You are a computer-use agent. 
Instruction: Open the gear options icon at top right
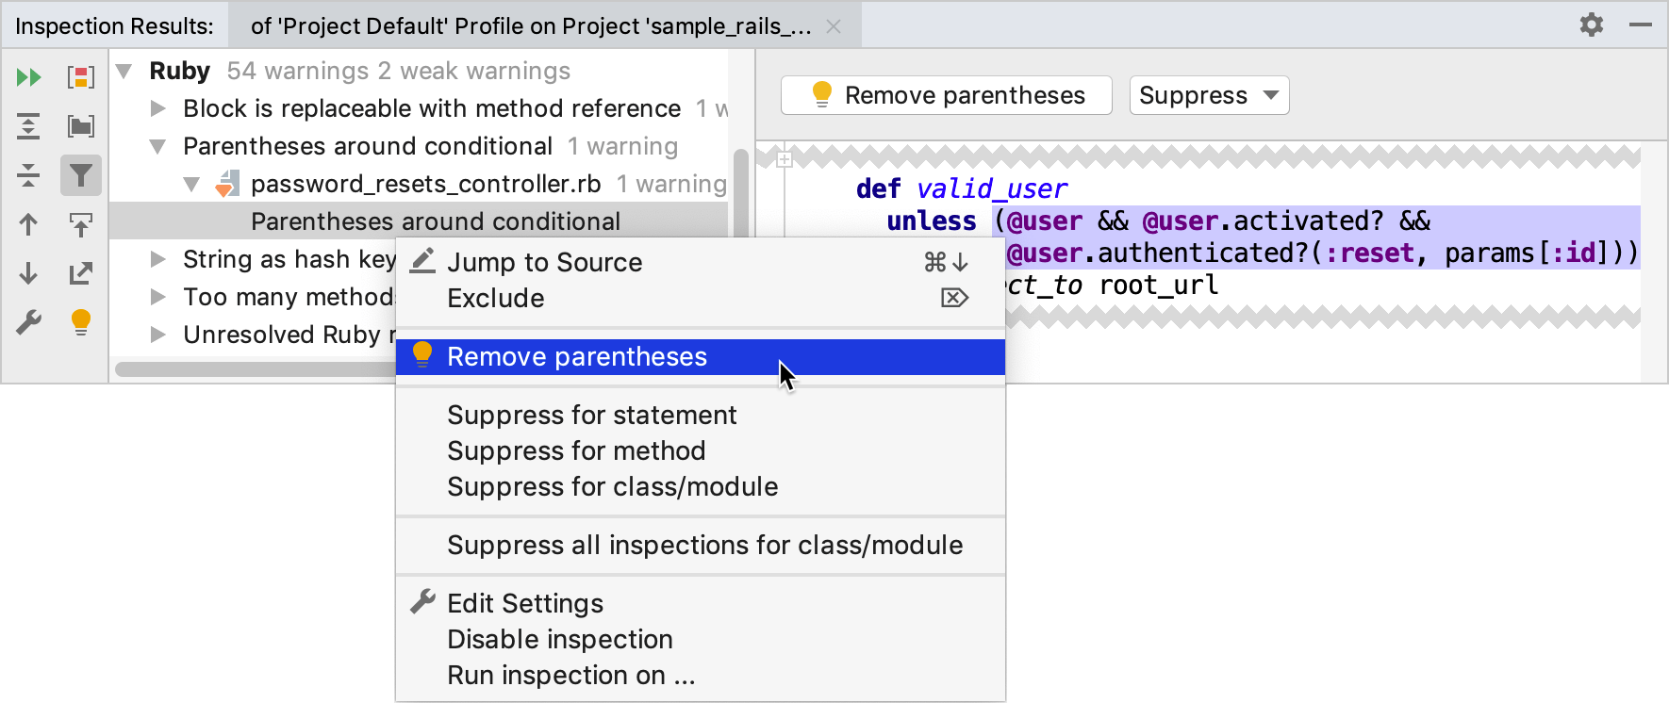1592,25
